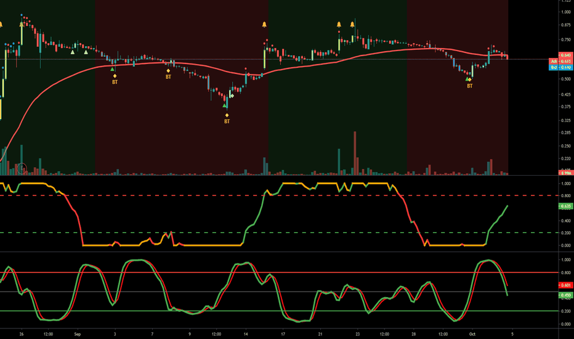Click the red volume value label on price axis
The height and width of the screenshot is (339, 574).
565,173
